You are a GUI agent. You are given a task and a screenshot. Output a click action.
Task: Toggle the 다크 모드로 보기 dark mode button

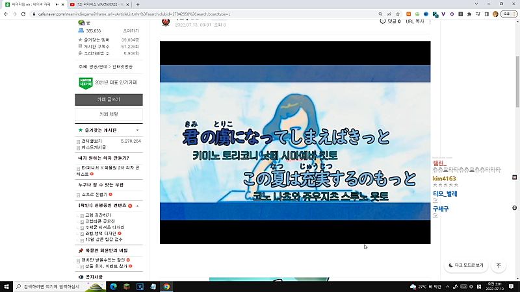(x=466, y=265)
